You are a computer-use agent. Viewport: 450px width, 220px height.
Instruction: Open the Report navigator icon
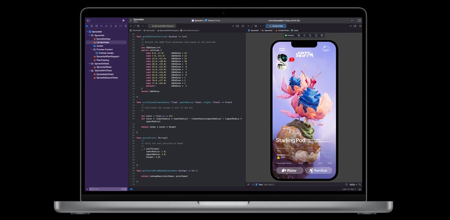click(125, 26)
